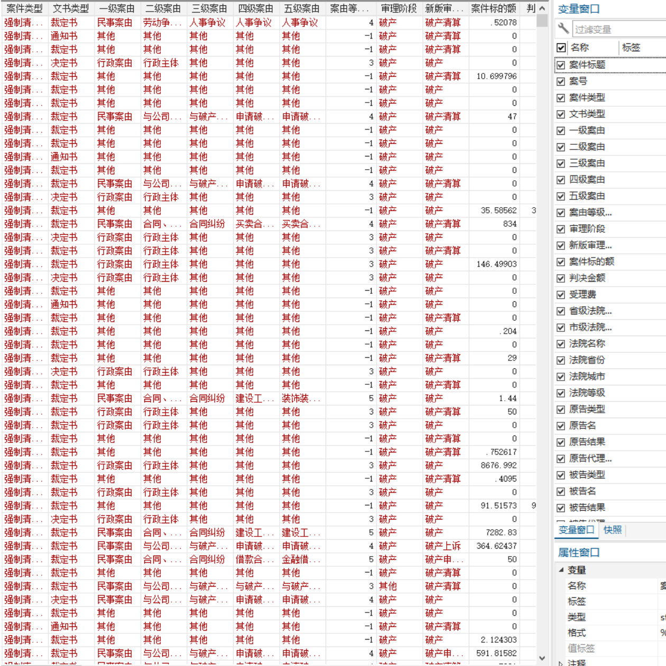Select the 四级案由 column header
Viewport: 666px width, 666px height.
coord(256,8)
